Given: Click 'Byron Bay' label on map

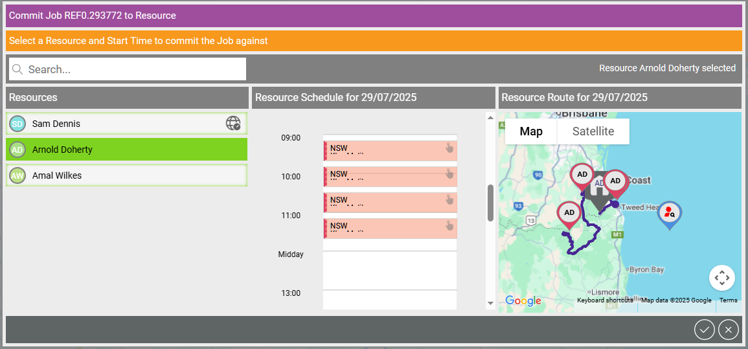Looking at the screenshot, I should (646, 269).
